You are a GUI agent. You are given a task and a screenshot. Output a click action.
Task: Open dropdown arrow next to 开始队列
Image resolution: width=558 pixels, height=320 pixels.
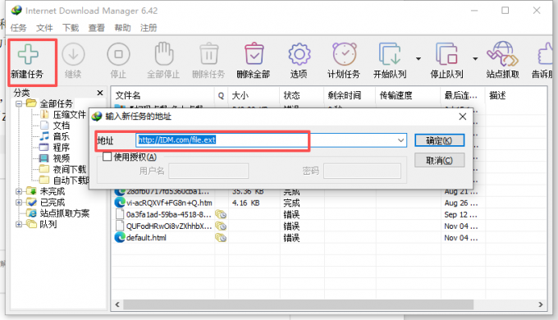(418, 59)
